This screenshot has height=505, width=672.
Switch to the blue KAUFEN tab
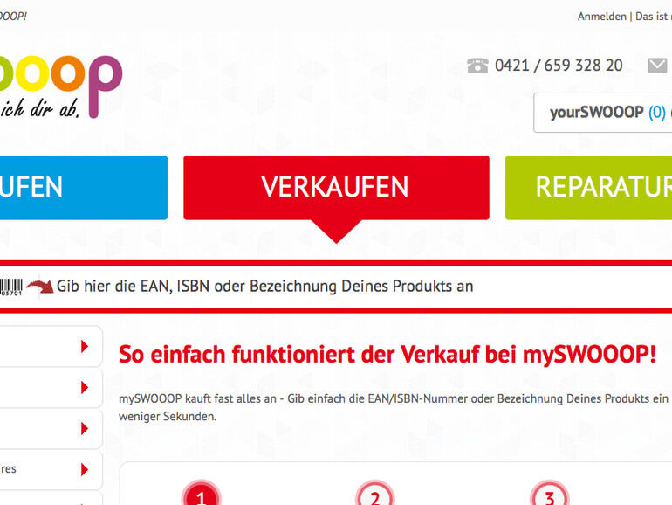[84, 188]
